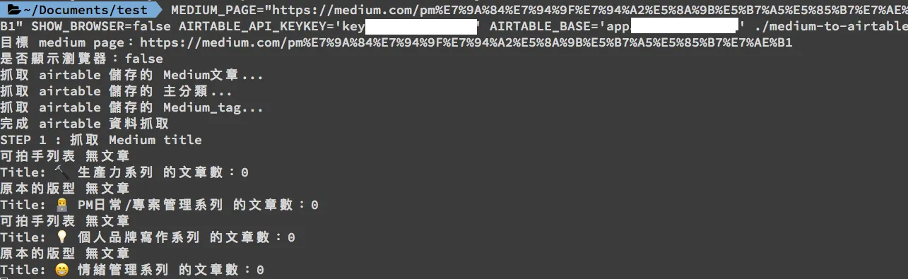Click the first 可拍手列表 無文章 line
908x279 pixels.
(65, 156)
